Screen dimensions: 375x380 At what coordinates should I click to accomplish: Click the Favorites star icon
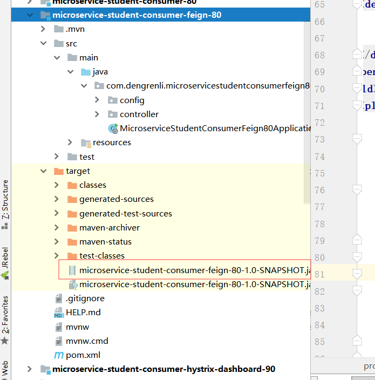tap(5, 341)
